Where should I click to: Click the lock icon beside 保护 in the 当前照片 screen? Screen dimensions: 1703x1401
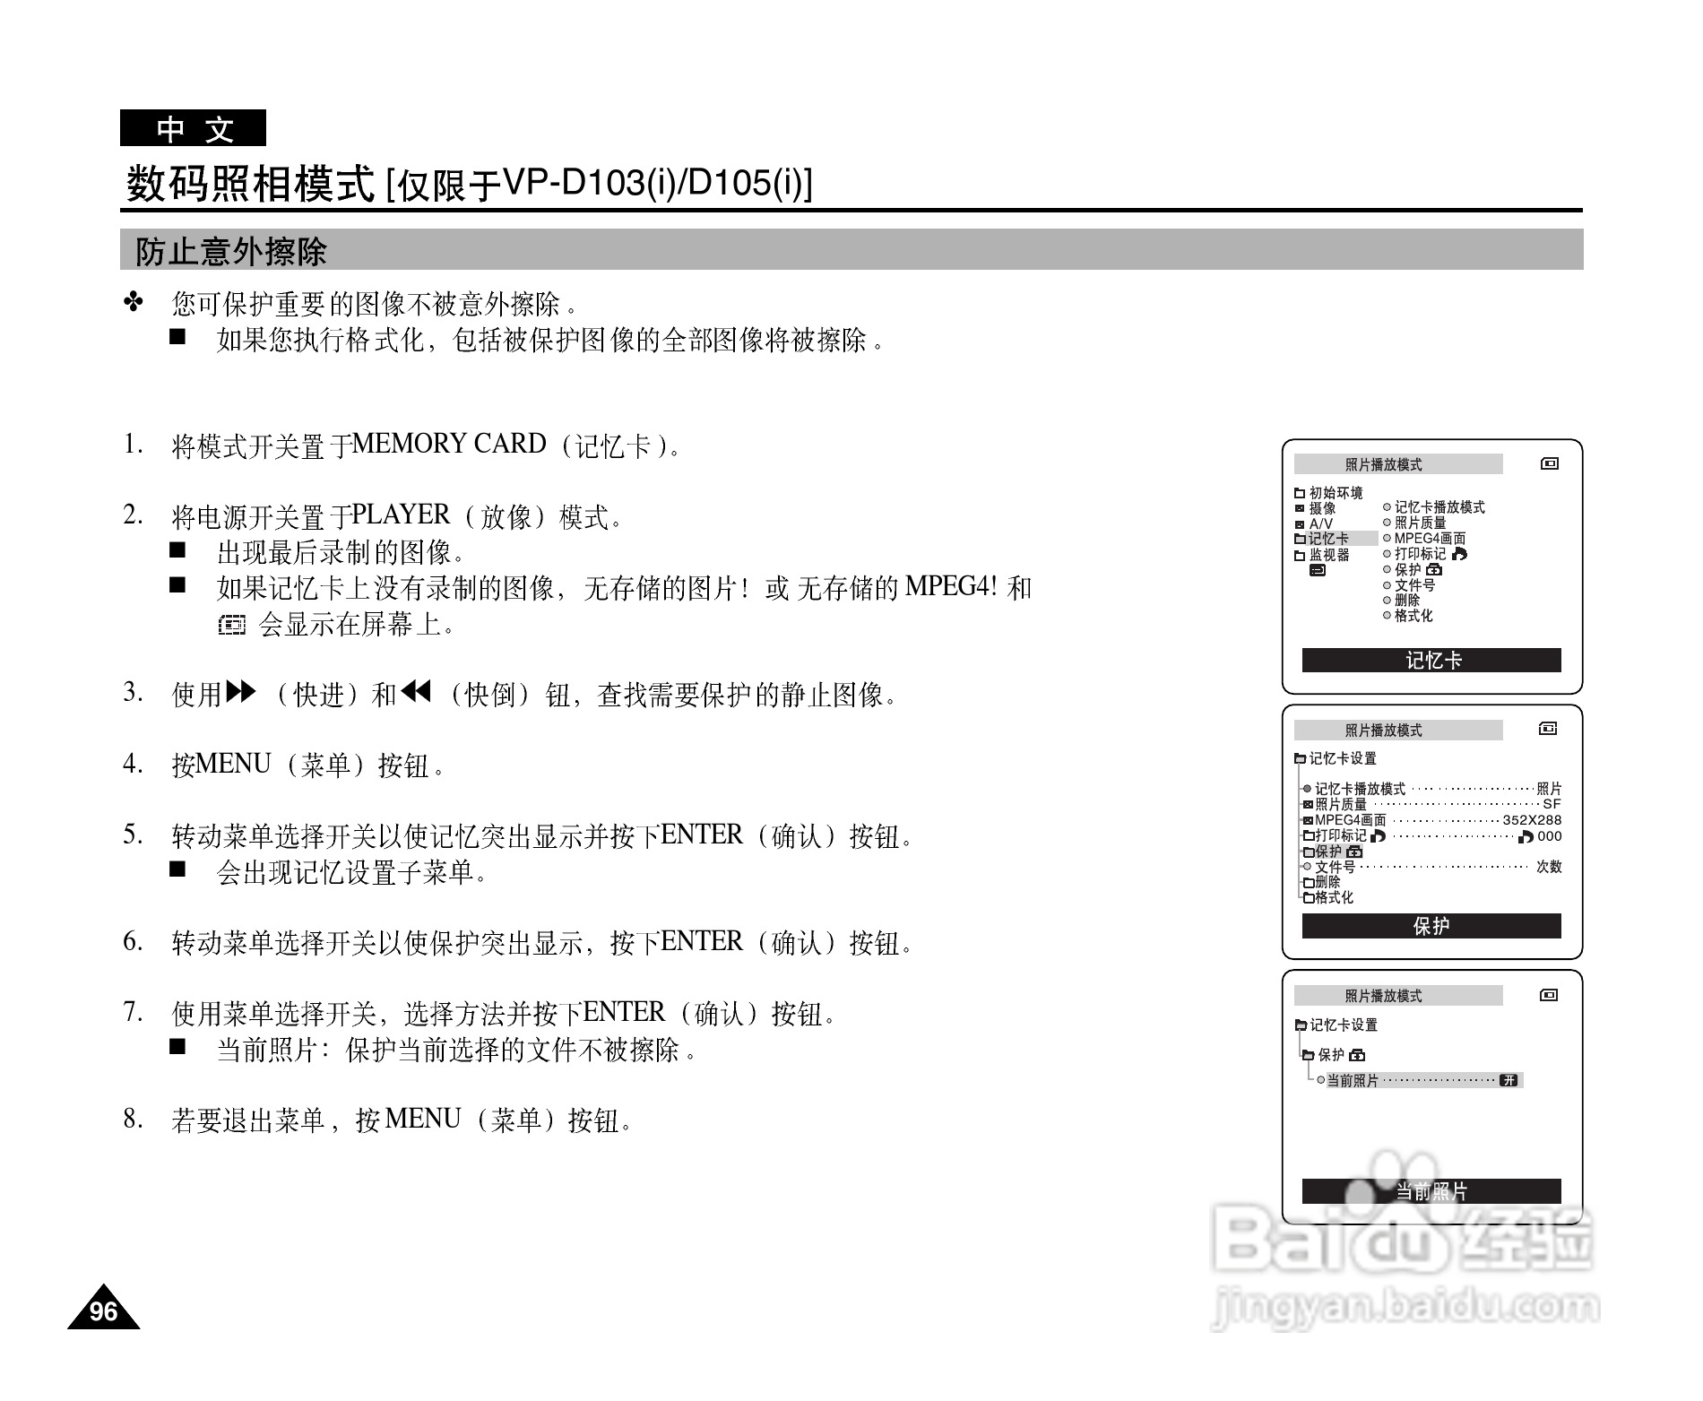(1357, 1055)
